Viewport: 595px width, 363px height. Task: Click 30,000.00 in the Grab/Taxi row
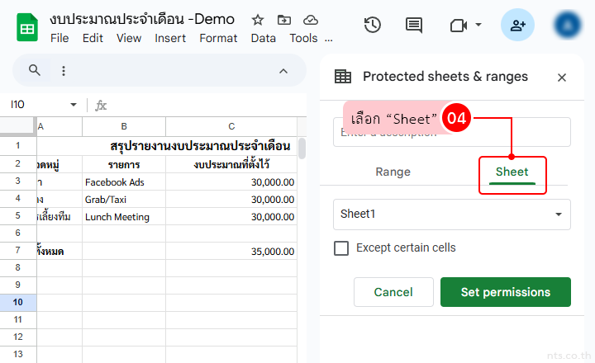click(x=231, y=200)
